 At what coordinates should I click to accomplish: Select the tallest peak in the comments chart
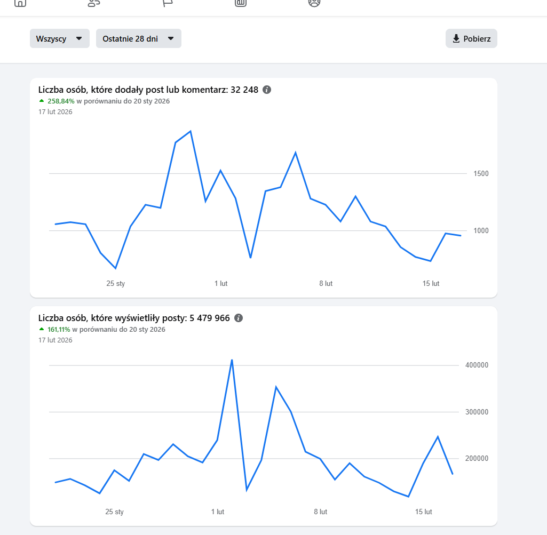click(x=191, y=131)
